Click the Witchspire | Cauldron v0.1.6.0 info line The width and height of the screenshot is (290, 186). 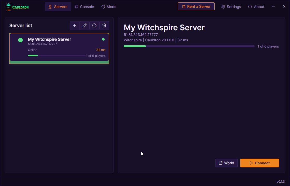click(156, 40)
